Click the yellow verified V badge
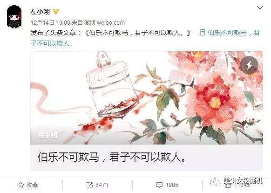Screen dimensions: 271x193 coord(56,12)
